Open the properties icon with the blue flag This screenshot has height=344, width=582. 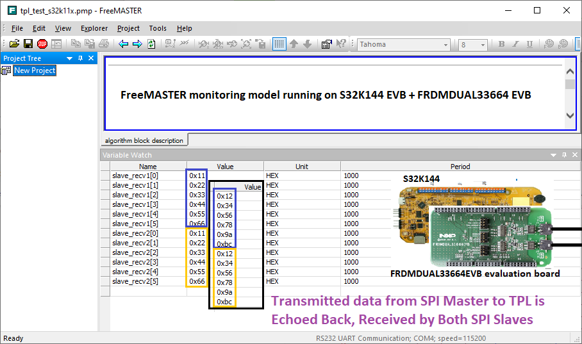click(x=327, y=44)
